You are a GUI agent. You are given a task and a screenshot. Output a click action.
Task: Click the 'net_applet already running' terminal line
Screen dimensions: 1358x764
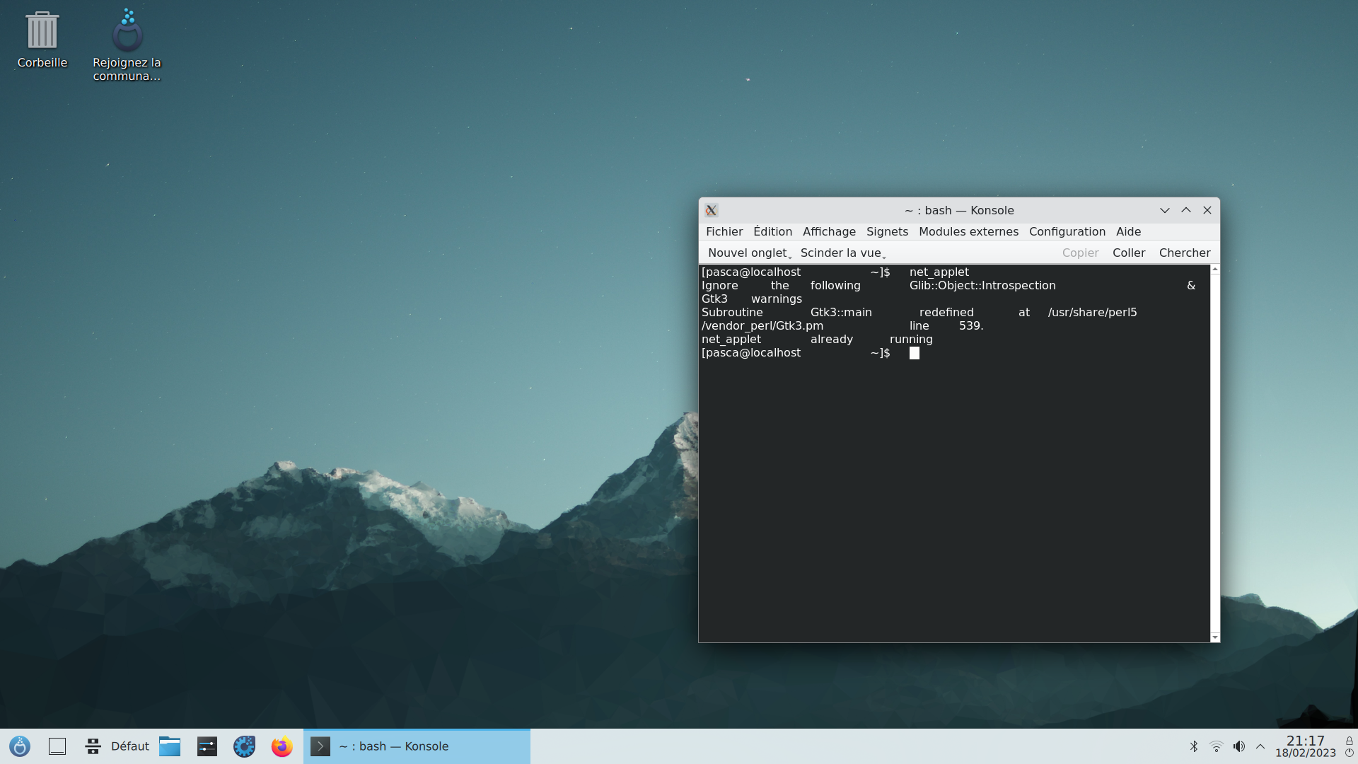(817, 340)
